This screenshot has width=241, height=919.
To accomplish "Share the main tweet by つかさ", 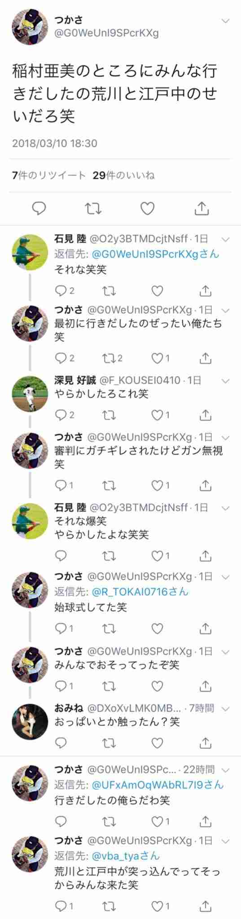I will pos(202,209).
